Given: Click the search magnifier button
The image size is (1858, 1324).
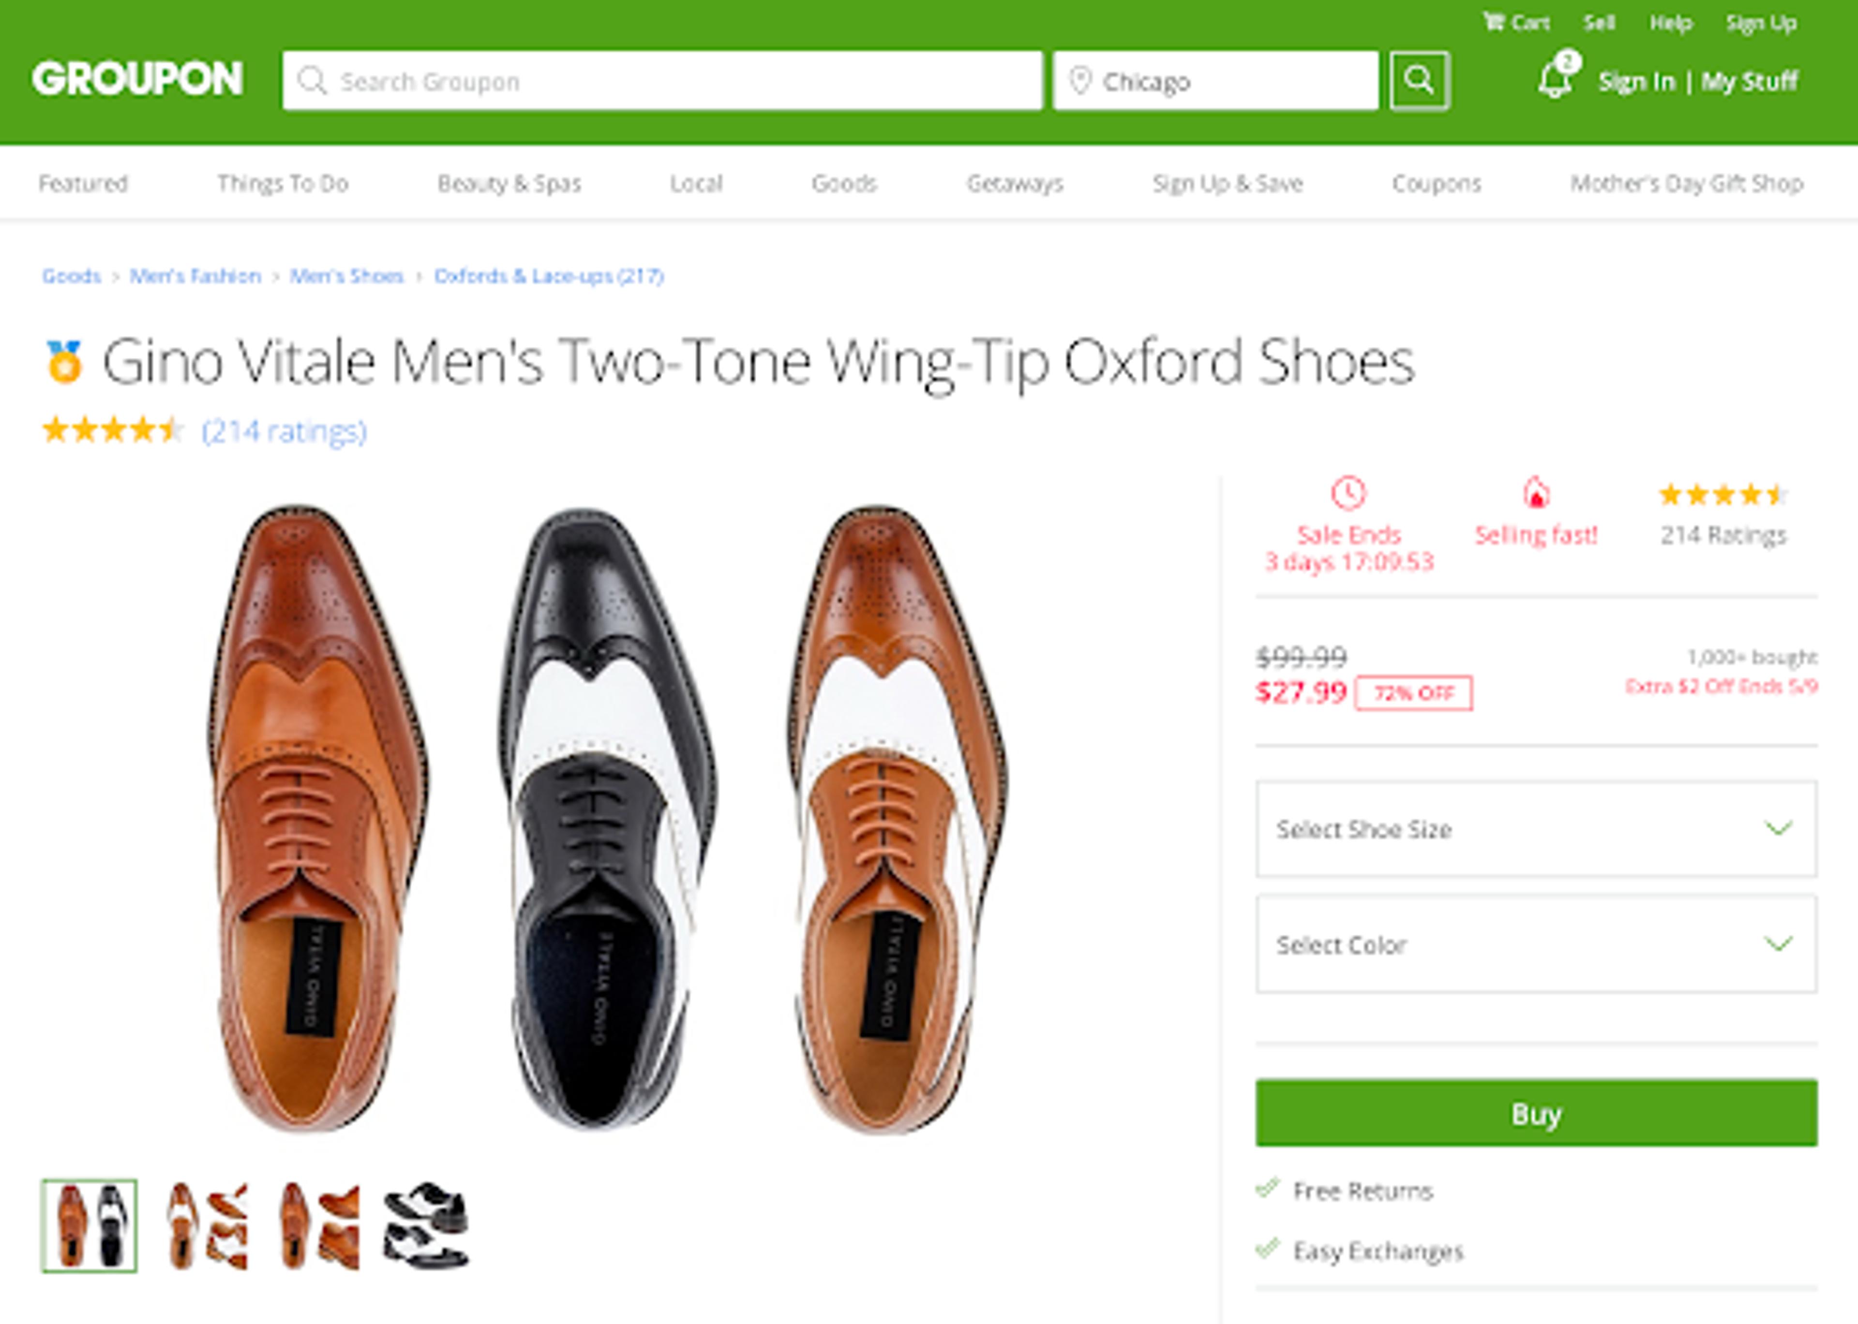Looking at the screenshot, I should 1419,81.
